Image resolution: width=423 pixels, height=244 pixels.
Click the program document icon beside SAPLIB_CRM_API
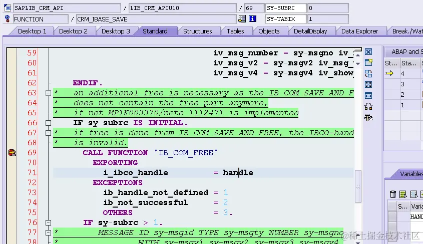[8, 8]
